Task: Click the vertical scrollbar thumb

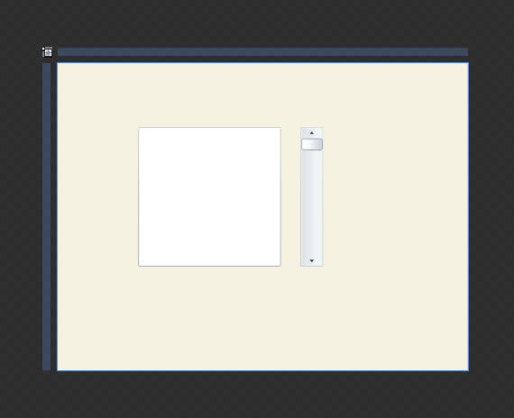Action: (x=312, y=144)
